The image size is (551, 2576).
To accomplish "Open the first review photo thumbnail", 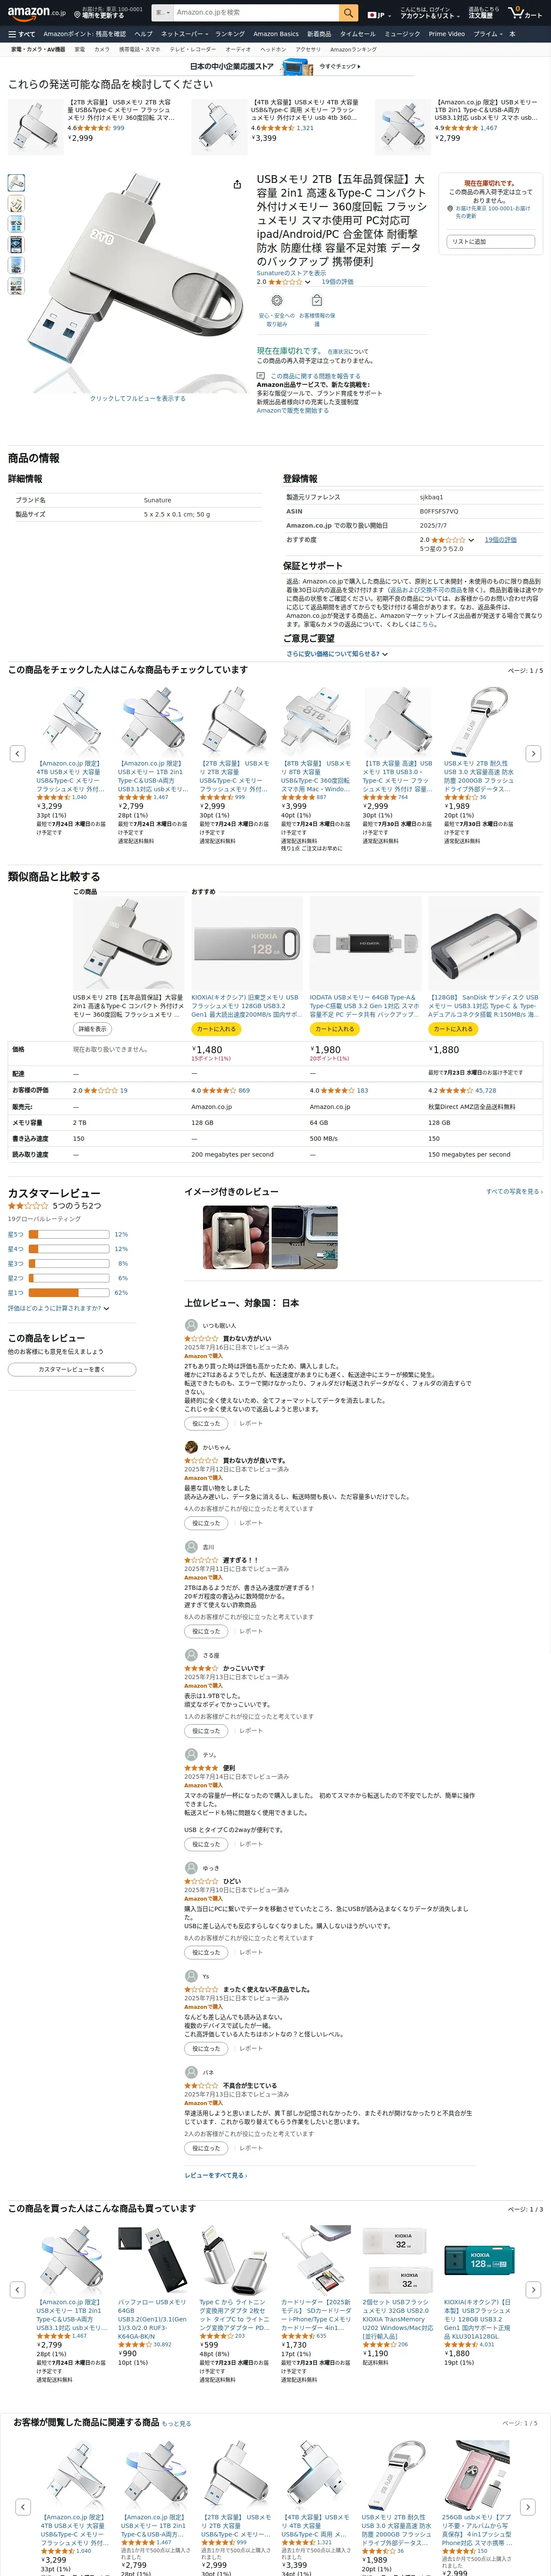I will [x=235, y=1237].
